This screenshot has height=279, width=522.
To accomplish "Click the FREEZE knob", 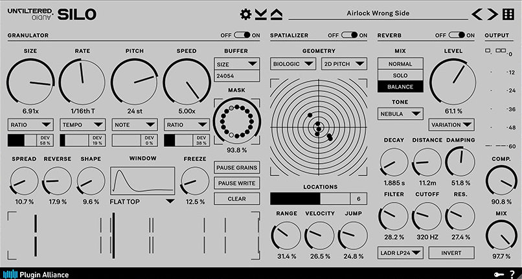I will point(195,181).
